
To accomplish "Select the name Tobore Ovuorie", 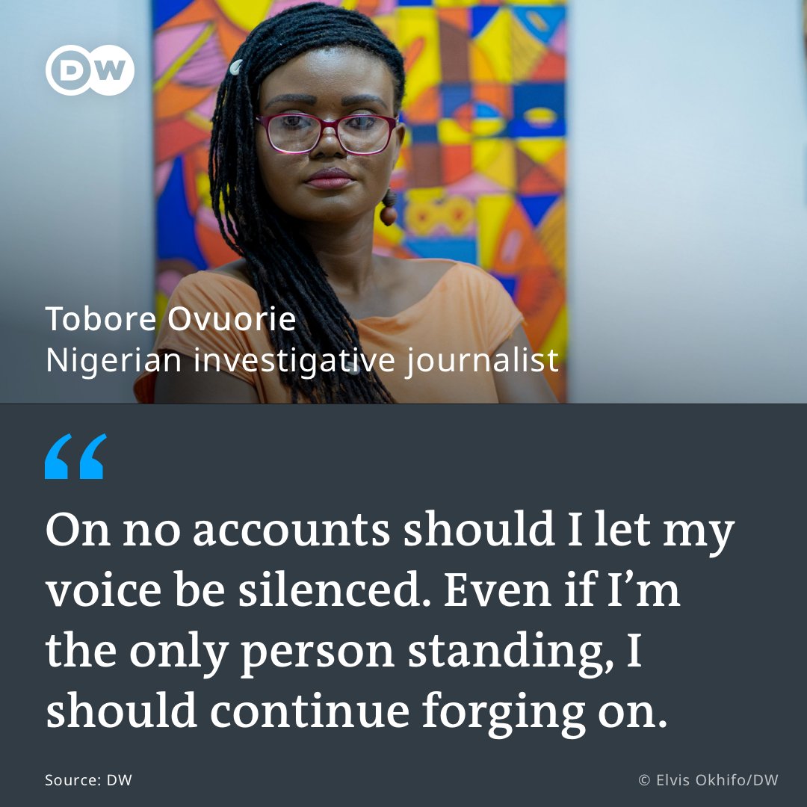I will (x=171, y=319).
